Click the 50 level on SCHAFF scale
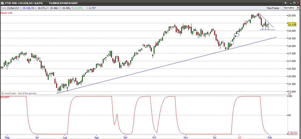The height and width of the screenshot is (139, 301). pos(290,115)
